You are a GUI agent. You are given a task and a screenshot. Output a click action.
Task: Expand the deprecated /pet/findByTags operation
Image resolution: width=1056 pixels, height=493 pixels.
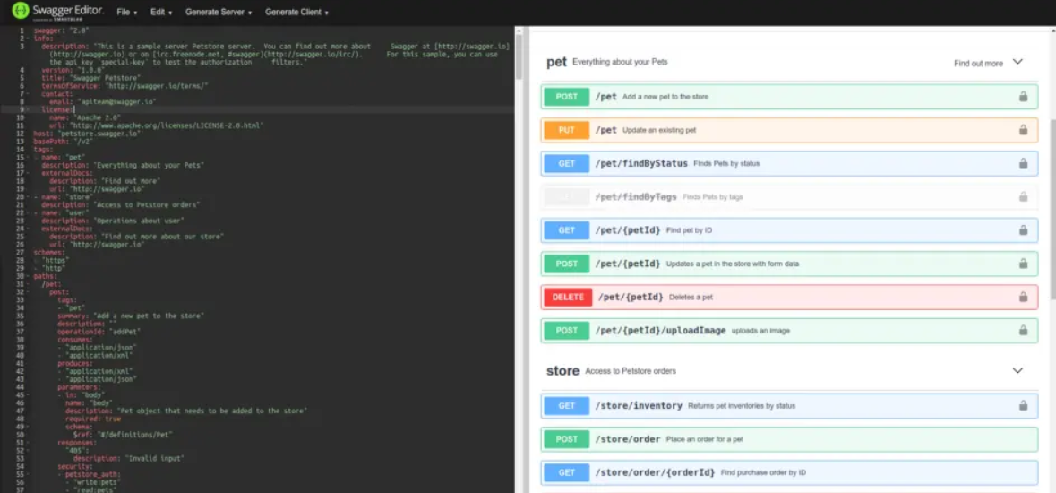[x=789, y=197]
